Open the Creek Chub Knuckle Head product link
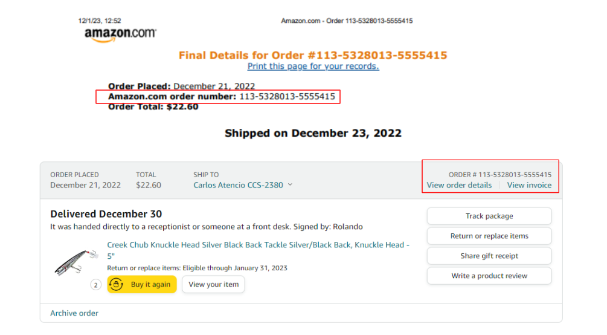607x335 pixels. [258, 245]
